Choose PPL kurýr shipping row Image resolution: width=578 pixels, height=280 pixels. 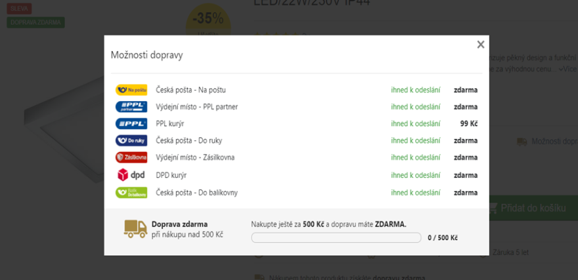coord(296,124)
